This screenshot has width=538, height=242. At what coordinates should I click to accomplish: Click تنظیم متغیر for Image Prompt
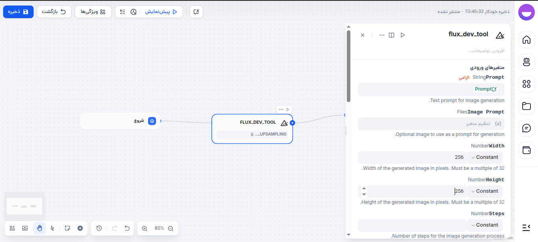(x=490, y=123)
